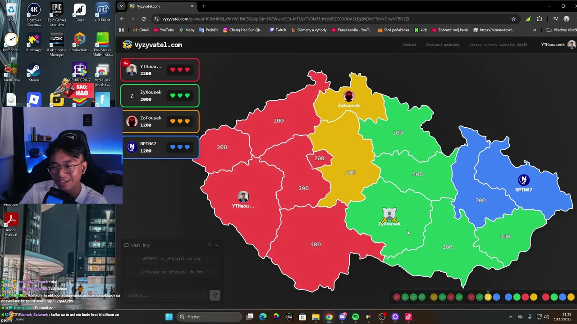Expand the round tracker chevron
Screen dimensions: 577x324
(x=488, y=292)
